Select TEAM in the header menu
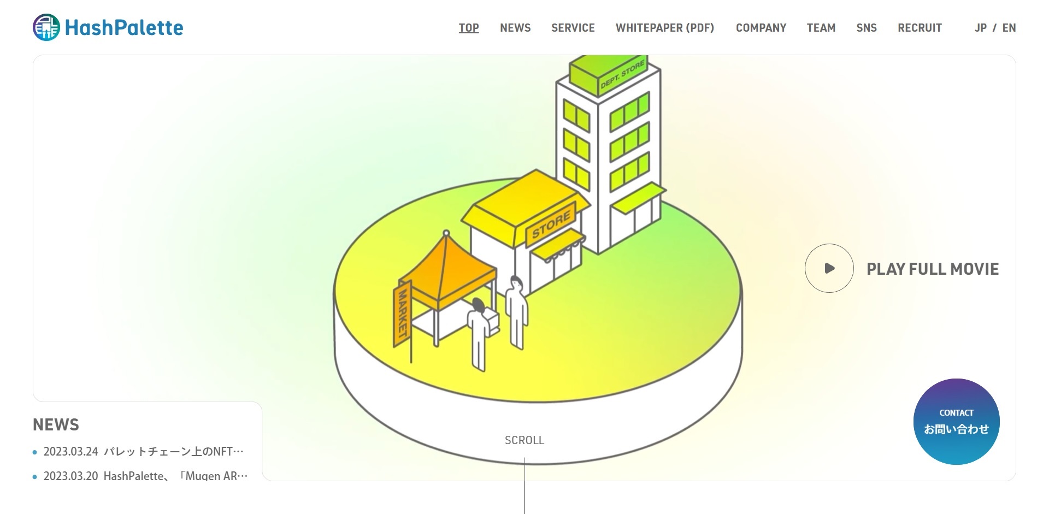Viewport: 1049px width, 514px height. coord(821,28)
